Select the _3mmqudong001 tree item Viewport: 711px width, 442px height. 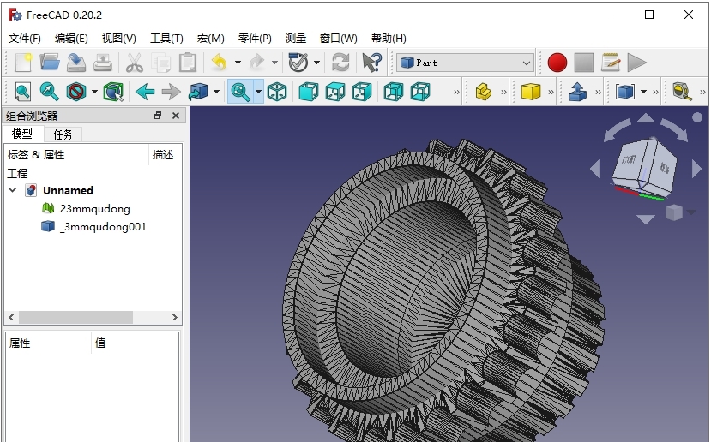coord(103,227)
